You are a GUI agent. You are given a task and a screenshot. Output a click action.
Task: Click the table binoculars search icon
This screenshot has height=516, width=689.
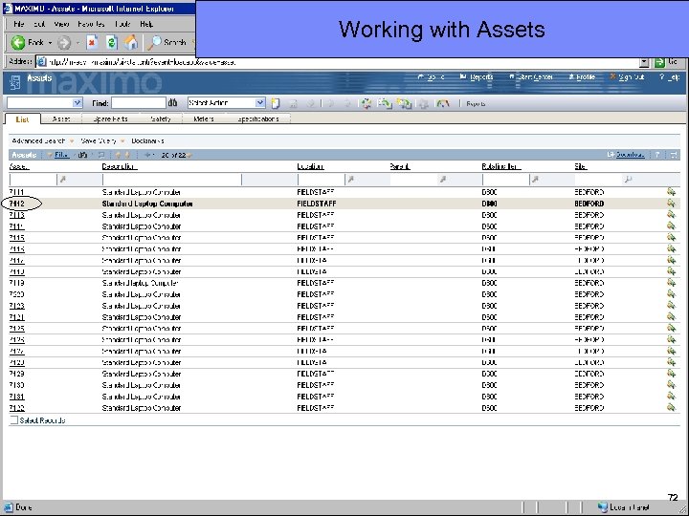[x=82, y=155]
